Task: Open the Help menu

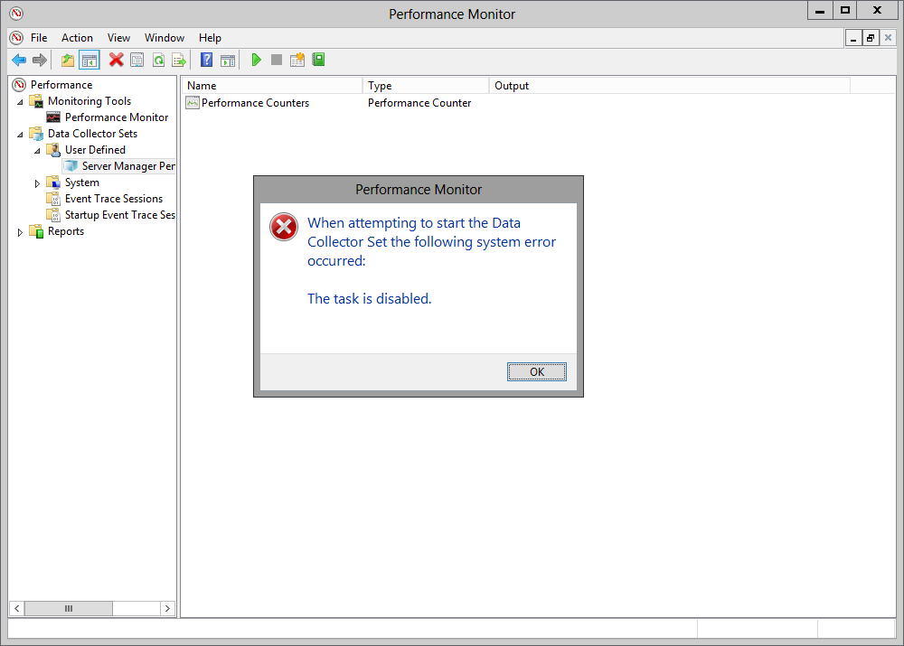Action: (x=210, y=37)
